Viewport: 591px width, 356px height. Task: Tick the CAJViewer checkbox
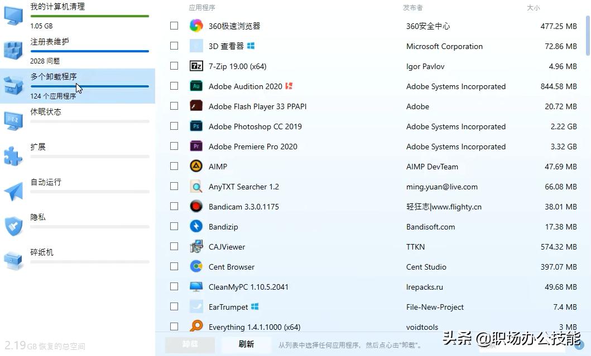[x=174, y=246]
